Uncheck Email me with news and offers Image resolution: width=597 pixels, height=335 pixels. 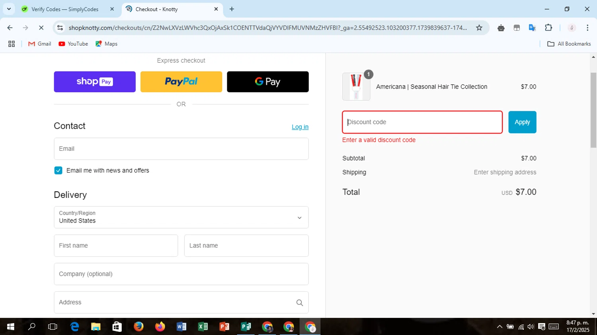(x=58, y=170)
